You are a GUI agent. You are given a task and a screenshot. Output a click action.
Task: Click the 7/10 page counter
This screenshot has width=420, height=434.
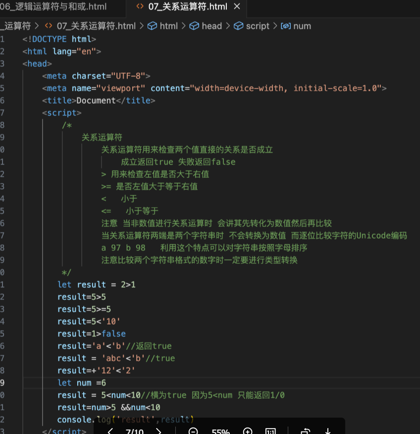click(x=134, y=431)
